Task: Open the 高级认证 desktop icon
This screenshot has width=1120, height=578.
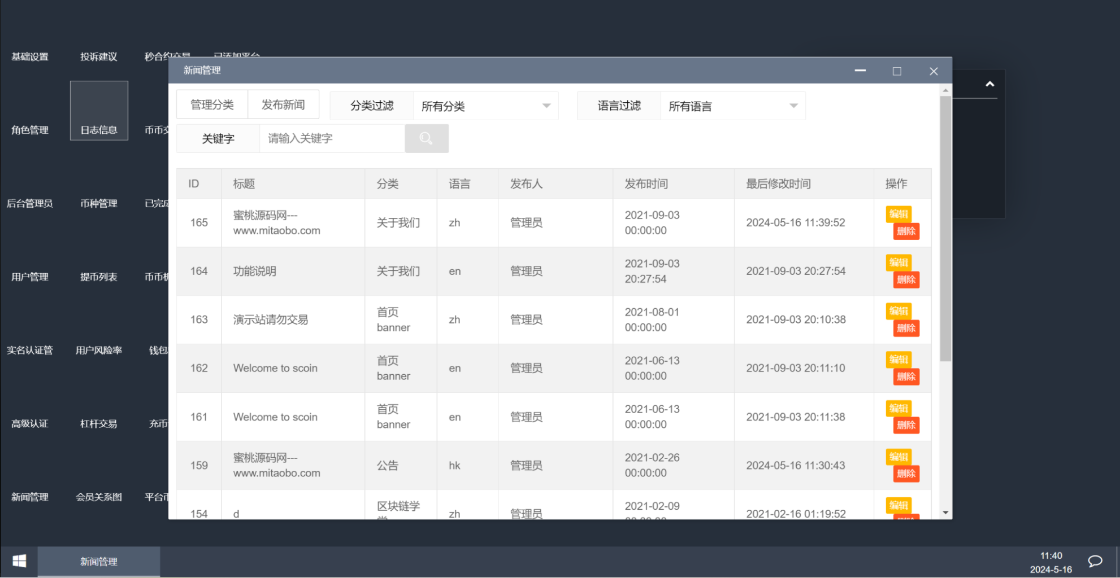Action: click(x=29, y=423)
